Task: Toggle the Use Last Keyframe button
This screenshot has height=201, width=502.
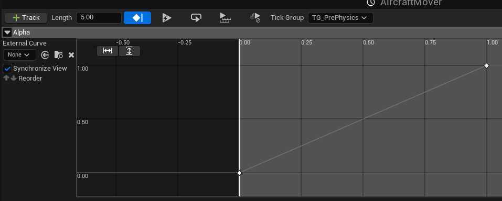Action: 137,18
